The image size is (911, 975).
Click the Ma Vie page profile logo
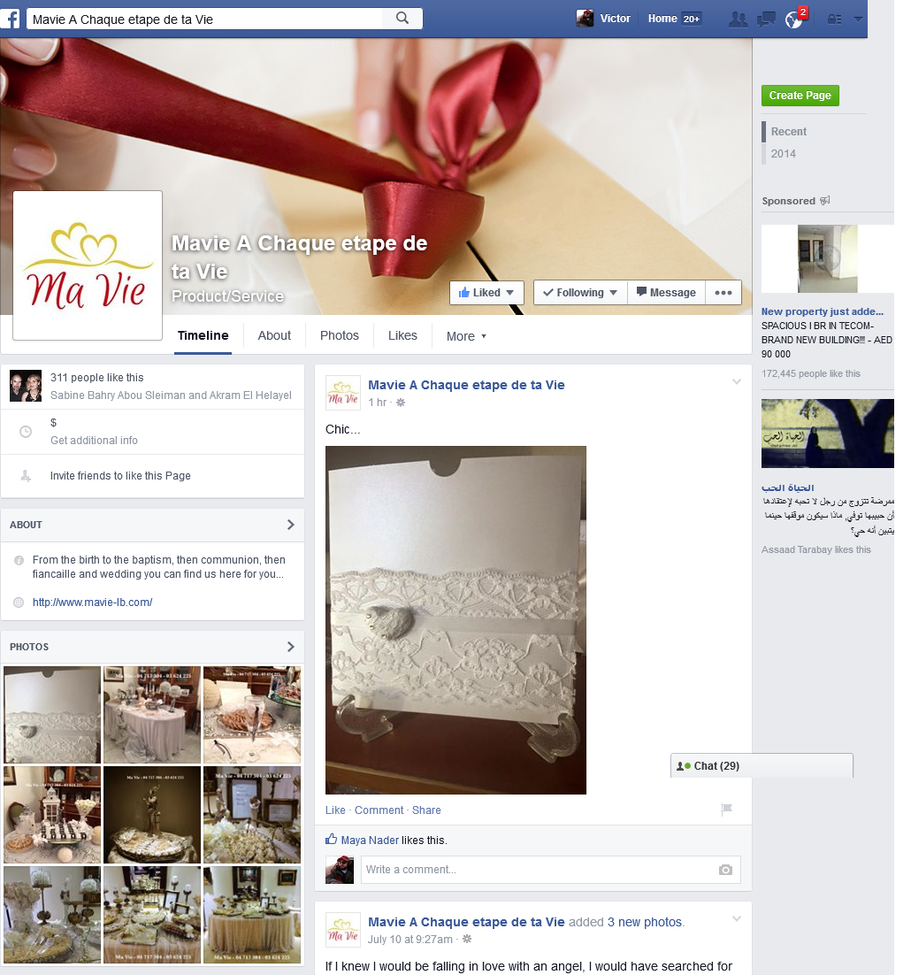click(x=88, y=265)
